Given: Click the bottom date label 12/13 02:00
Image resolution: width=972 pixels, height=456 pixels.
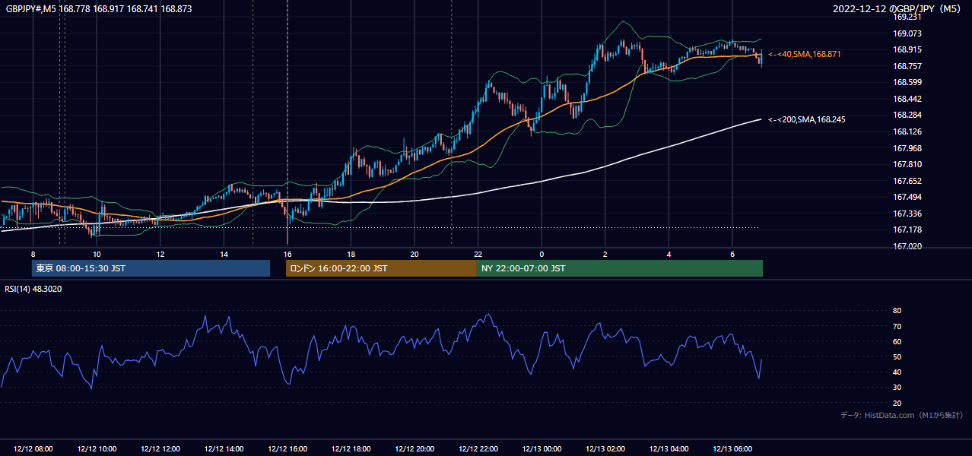Looking at the screenshot, I should (605, 449).
